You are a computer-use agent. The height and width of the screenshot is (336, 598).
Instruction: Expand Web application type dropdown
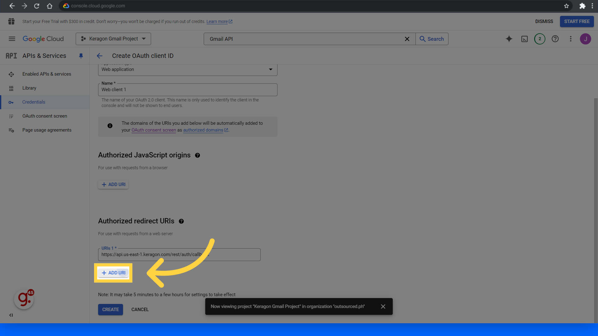point(187,70)
